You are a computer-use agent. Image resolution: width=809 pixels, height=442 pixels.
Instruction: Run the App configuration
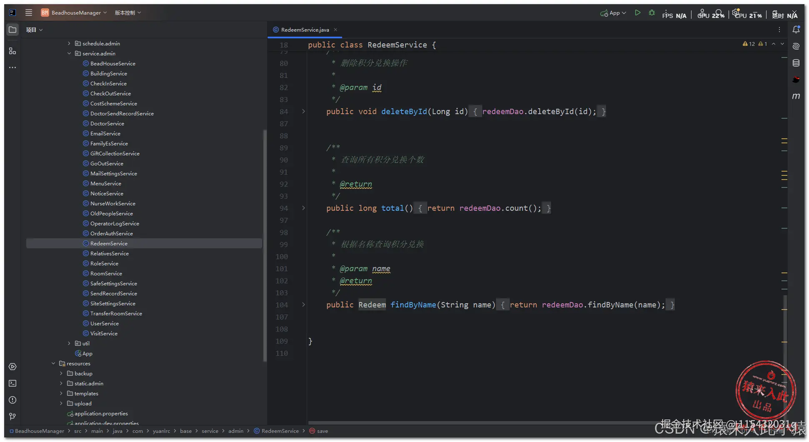point(638,13)
